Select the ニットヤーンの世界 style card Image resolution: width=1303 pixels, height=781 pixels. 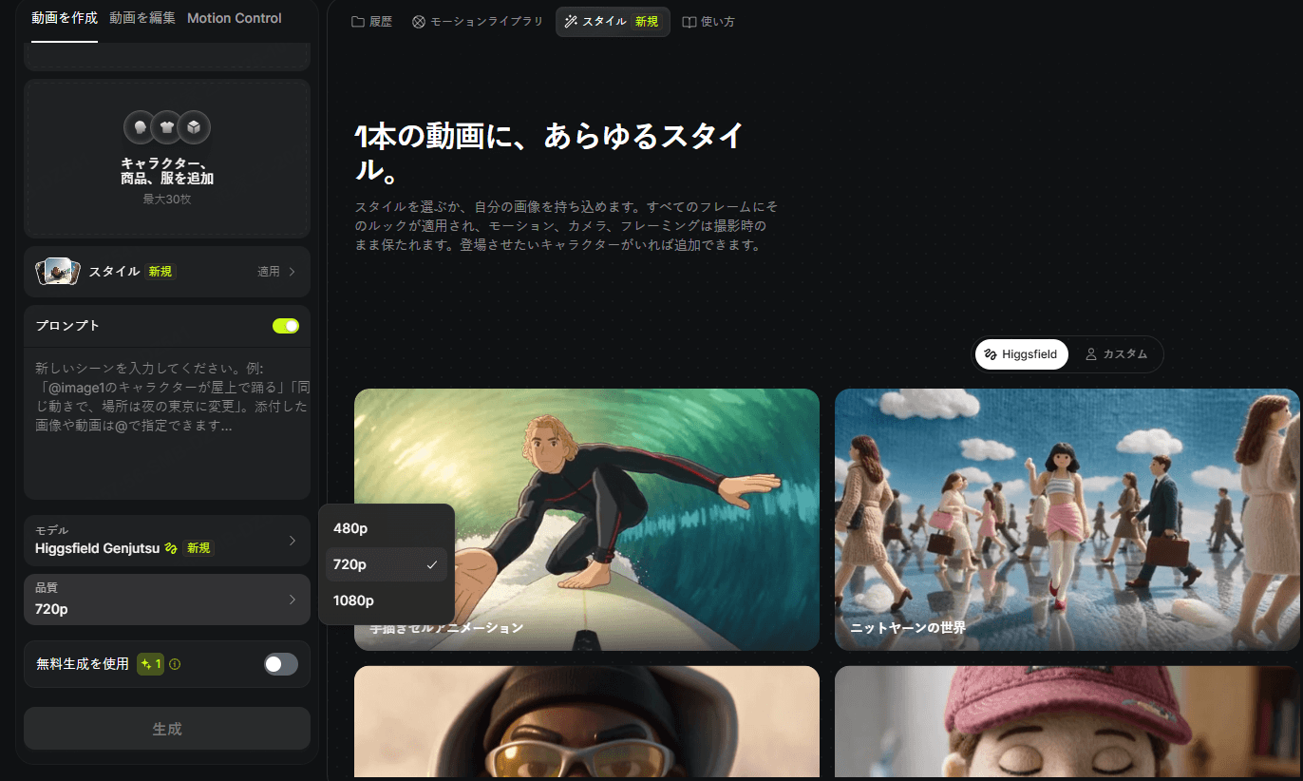(1067, 520)
